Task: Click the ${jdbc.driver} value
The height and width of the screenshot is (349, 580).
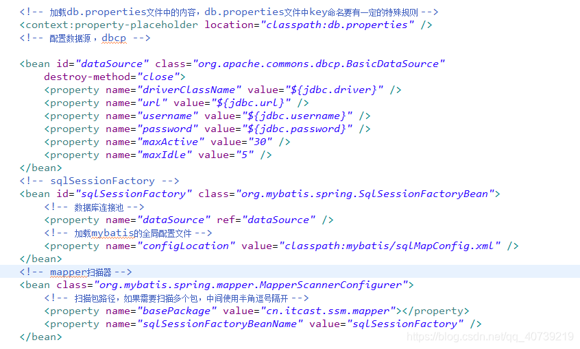Action: (x=334, y=90)
